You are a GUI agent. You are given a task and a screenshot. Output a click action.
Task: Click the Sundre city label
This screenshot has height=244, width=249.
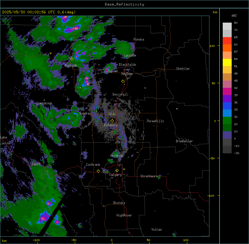click(x=84, y=113)
